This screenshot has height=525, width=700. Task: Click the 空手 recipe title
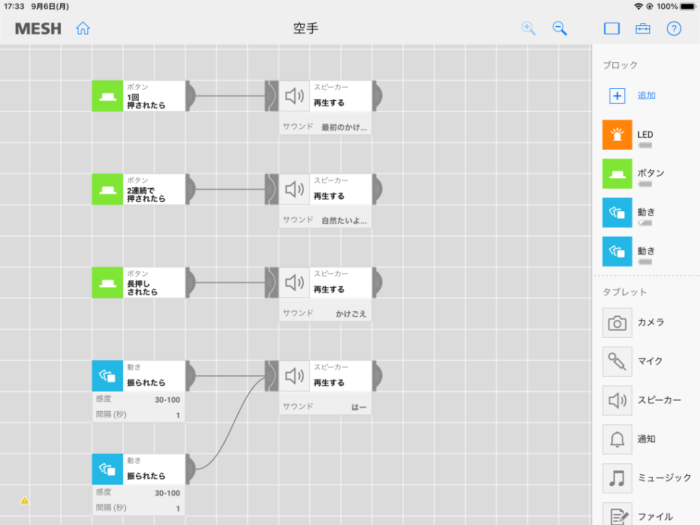coord(306,28)
